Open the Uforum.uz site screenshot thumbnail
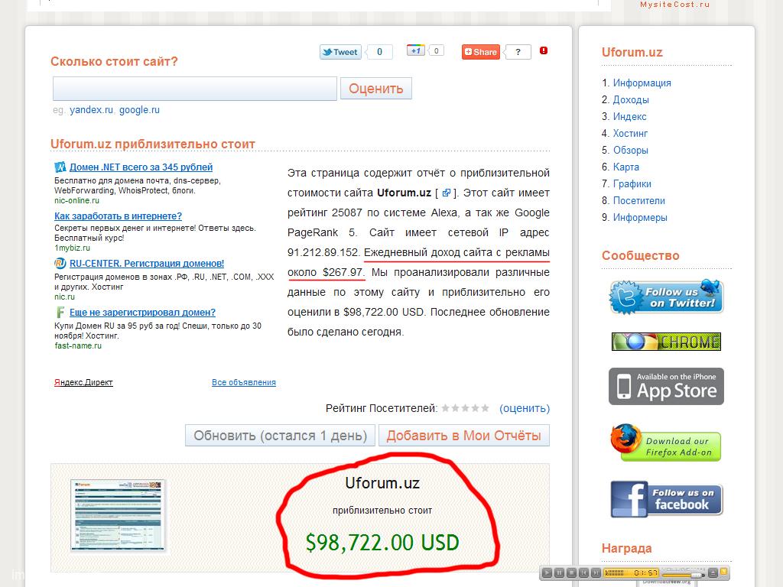The image size is (783, 587). 118,516
